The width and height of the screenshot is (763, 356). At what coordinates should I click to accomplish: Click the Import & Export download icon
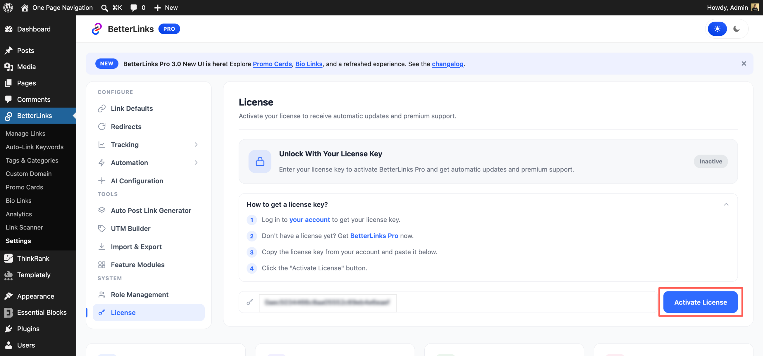coord(102,246)
